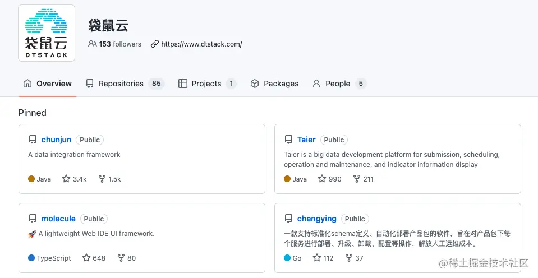This screenshot has width=538, height=278.
Task: Click the Public badge next to chunjun
Action: coord(90,140)
